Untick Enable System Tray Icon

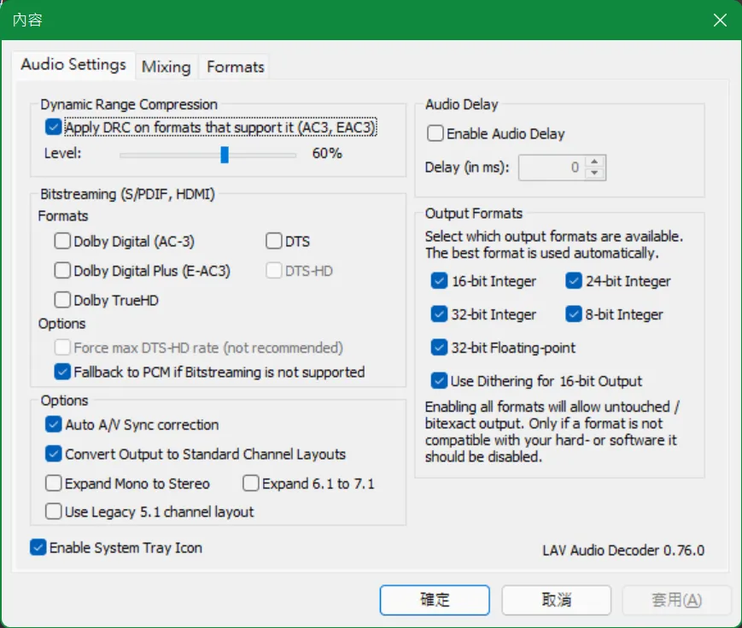click(38, 548)
